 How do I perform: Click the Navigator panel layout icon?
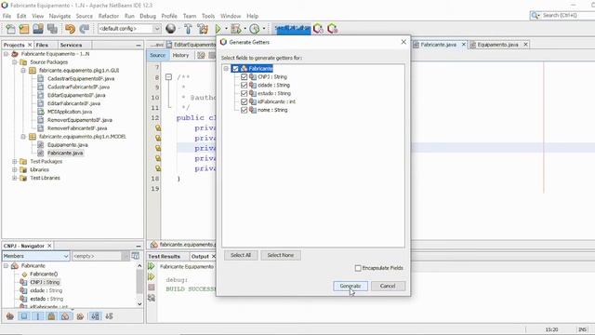pyautogui.click(x=136, y=256)
